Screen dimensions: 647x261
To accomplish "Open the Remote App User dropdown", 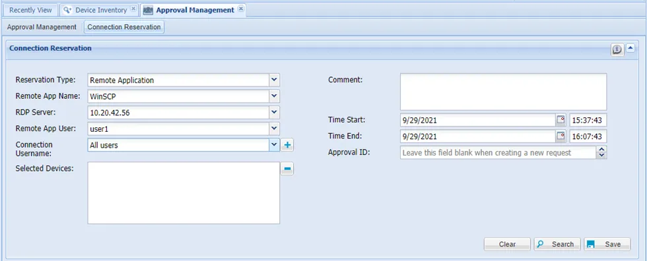I will [275, 129].
